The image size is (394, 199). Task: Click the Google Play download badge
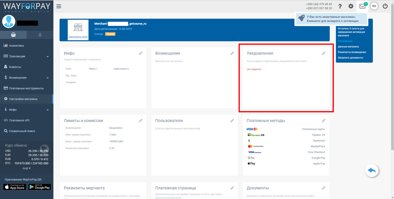(40, 187)
